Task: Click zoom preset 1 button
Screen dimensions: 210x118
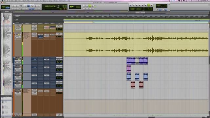Action: [12, 9]
